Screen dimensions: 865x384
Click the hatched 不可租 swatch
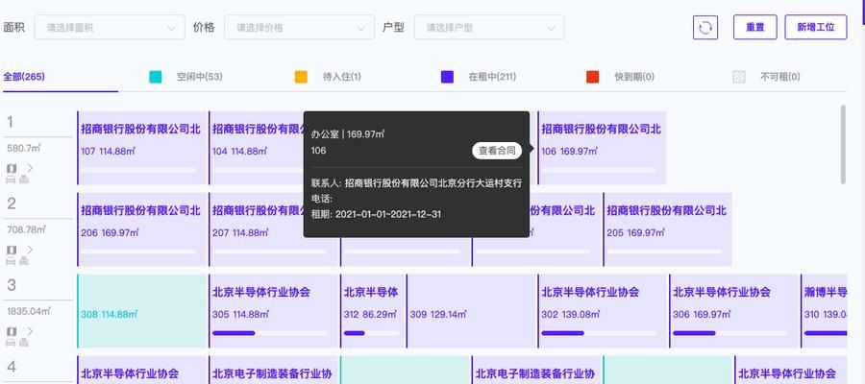coord(739,77)
